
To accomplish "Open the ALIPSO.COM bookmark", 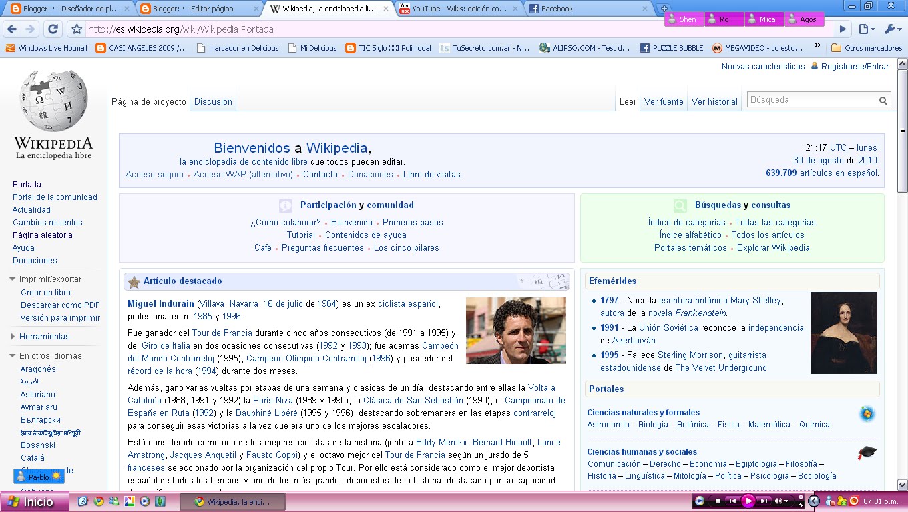I will click(585, 48).
